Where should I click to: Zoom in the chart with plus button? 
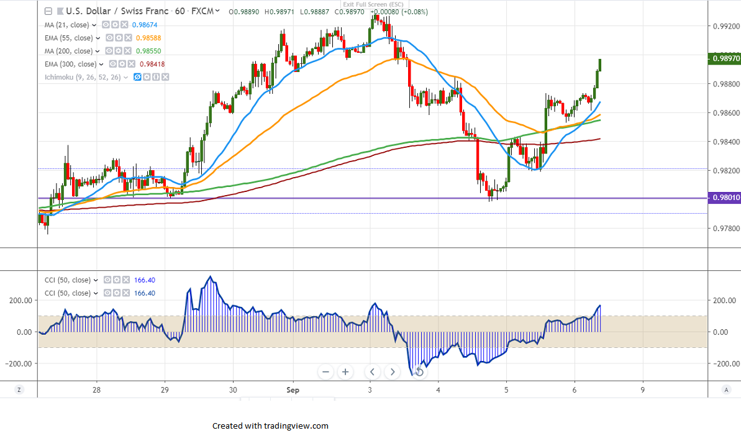click(x=345, y=372)
